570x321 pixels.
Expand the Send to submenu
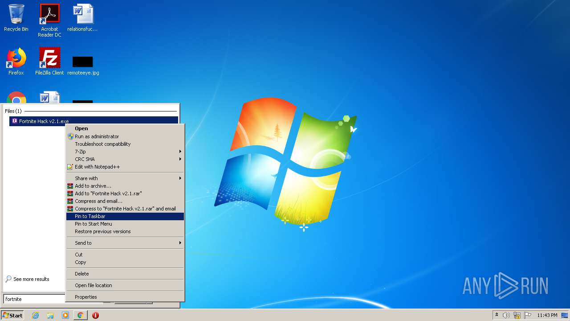click(125, 243)
